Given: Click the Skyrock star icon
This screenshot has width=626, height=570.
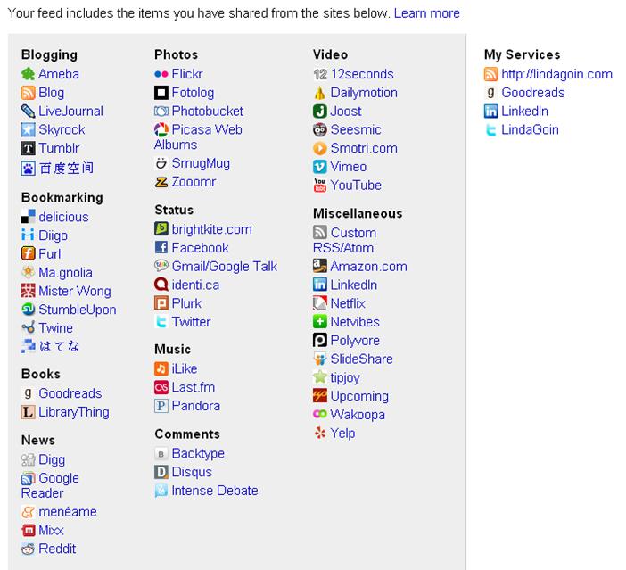Looking at the screenshot, I should pyautogui.click(x=28, y=129).
